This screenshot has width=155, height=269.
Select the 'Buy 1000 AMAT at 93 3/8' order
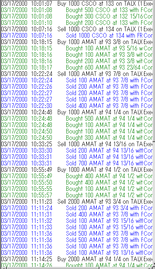(x=77, y=42)
